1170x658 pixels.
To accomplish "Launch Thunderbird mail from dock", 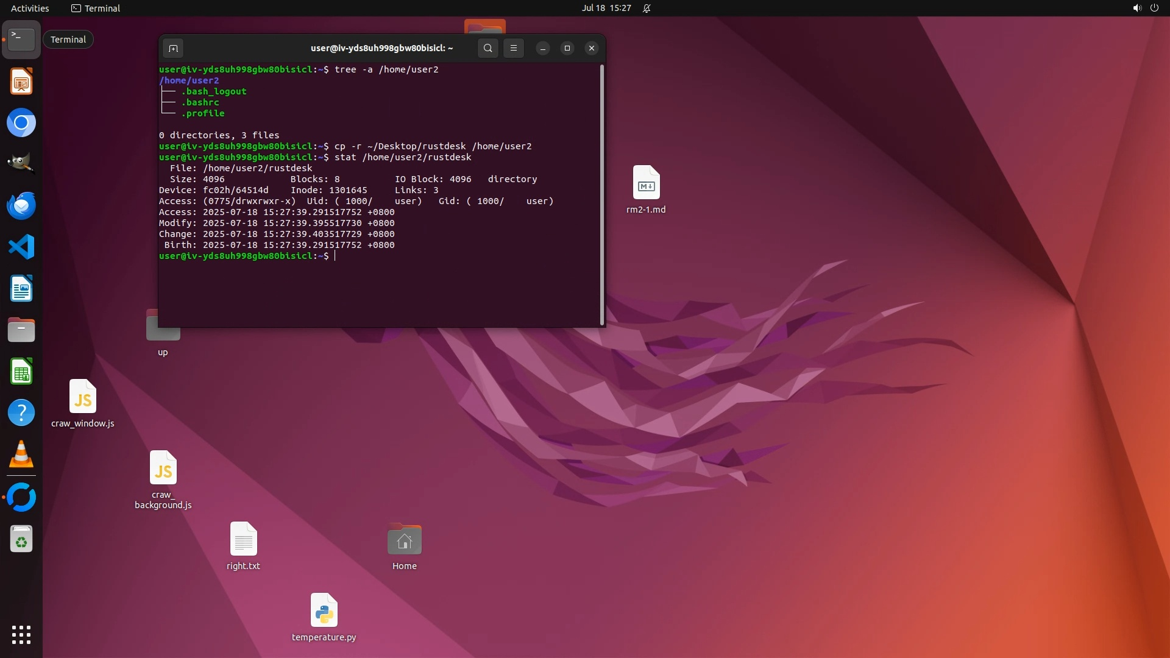I will pos(21,206).
